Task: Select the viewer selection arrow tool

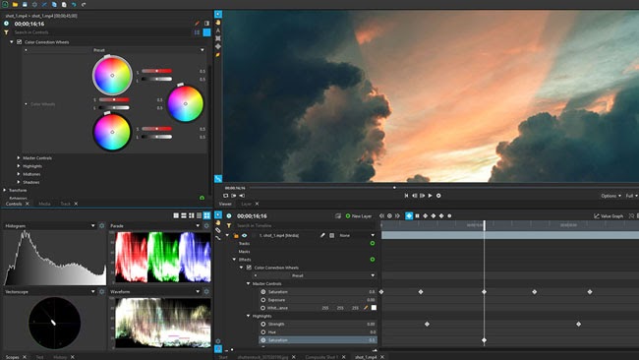Action: pyautogui.click(x=218, y=15)
